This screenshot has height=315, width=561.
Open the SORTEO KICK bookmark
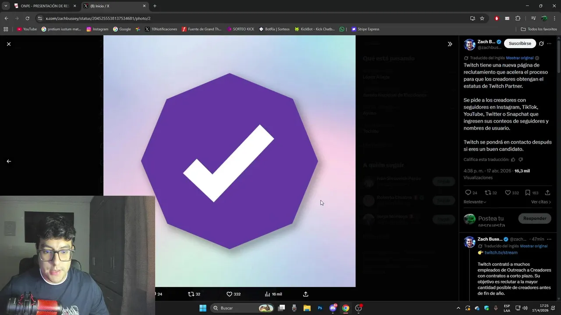241,29
